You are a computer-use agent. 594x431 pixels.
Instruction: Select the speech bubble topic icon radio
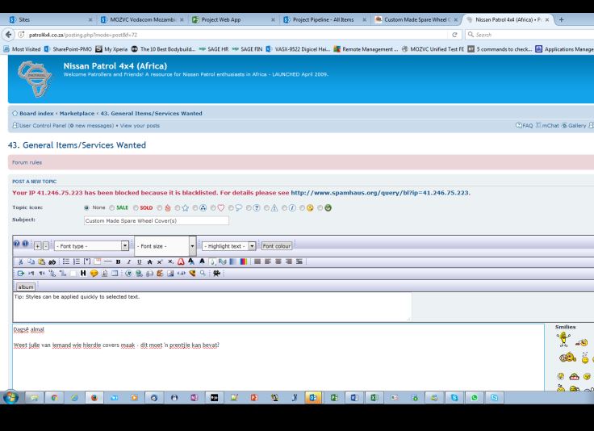point(231,207)
